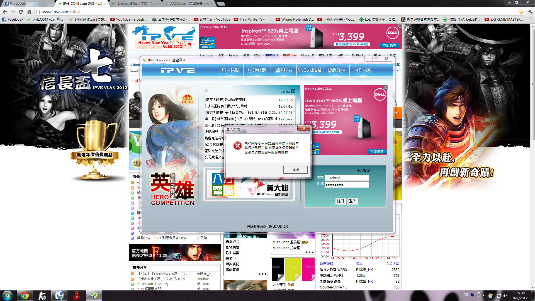Open Chrome wrench settings menu
The width and height of the screenshot is (535, 301).
[530, 12]
